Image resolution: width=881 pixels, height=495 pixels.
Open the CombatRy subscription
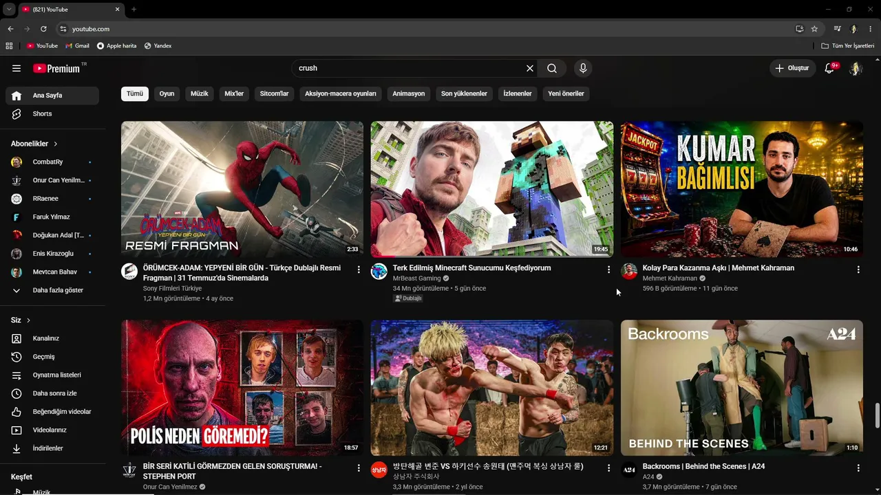coord(52,162)
